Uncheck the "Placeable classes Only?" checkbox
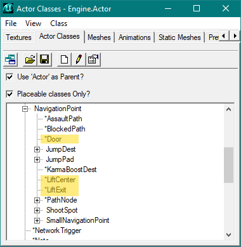The width and height of the screenshot is (241, 247). (x=10, y=94)
